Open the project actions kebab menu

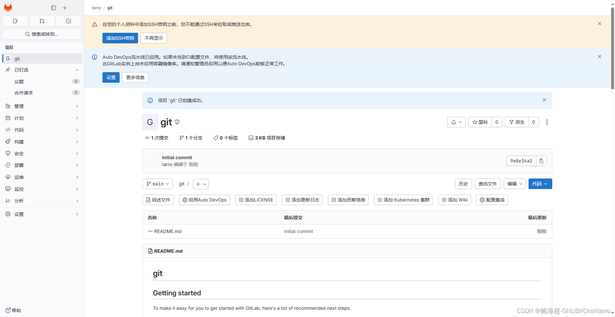click(x=547, y=122)
